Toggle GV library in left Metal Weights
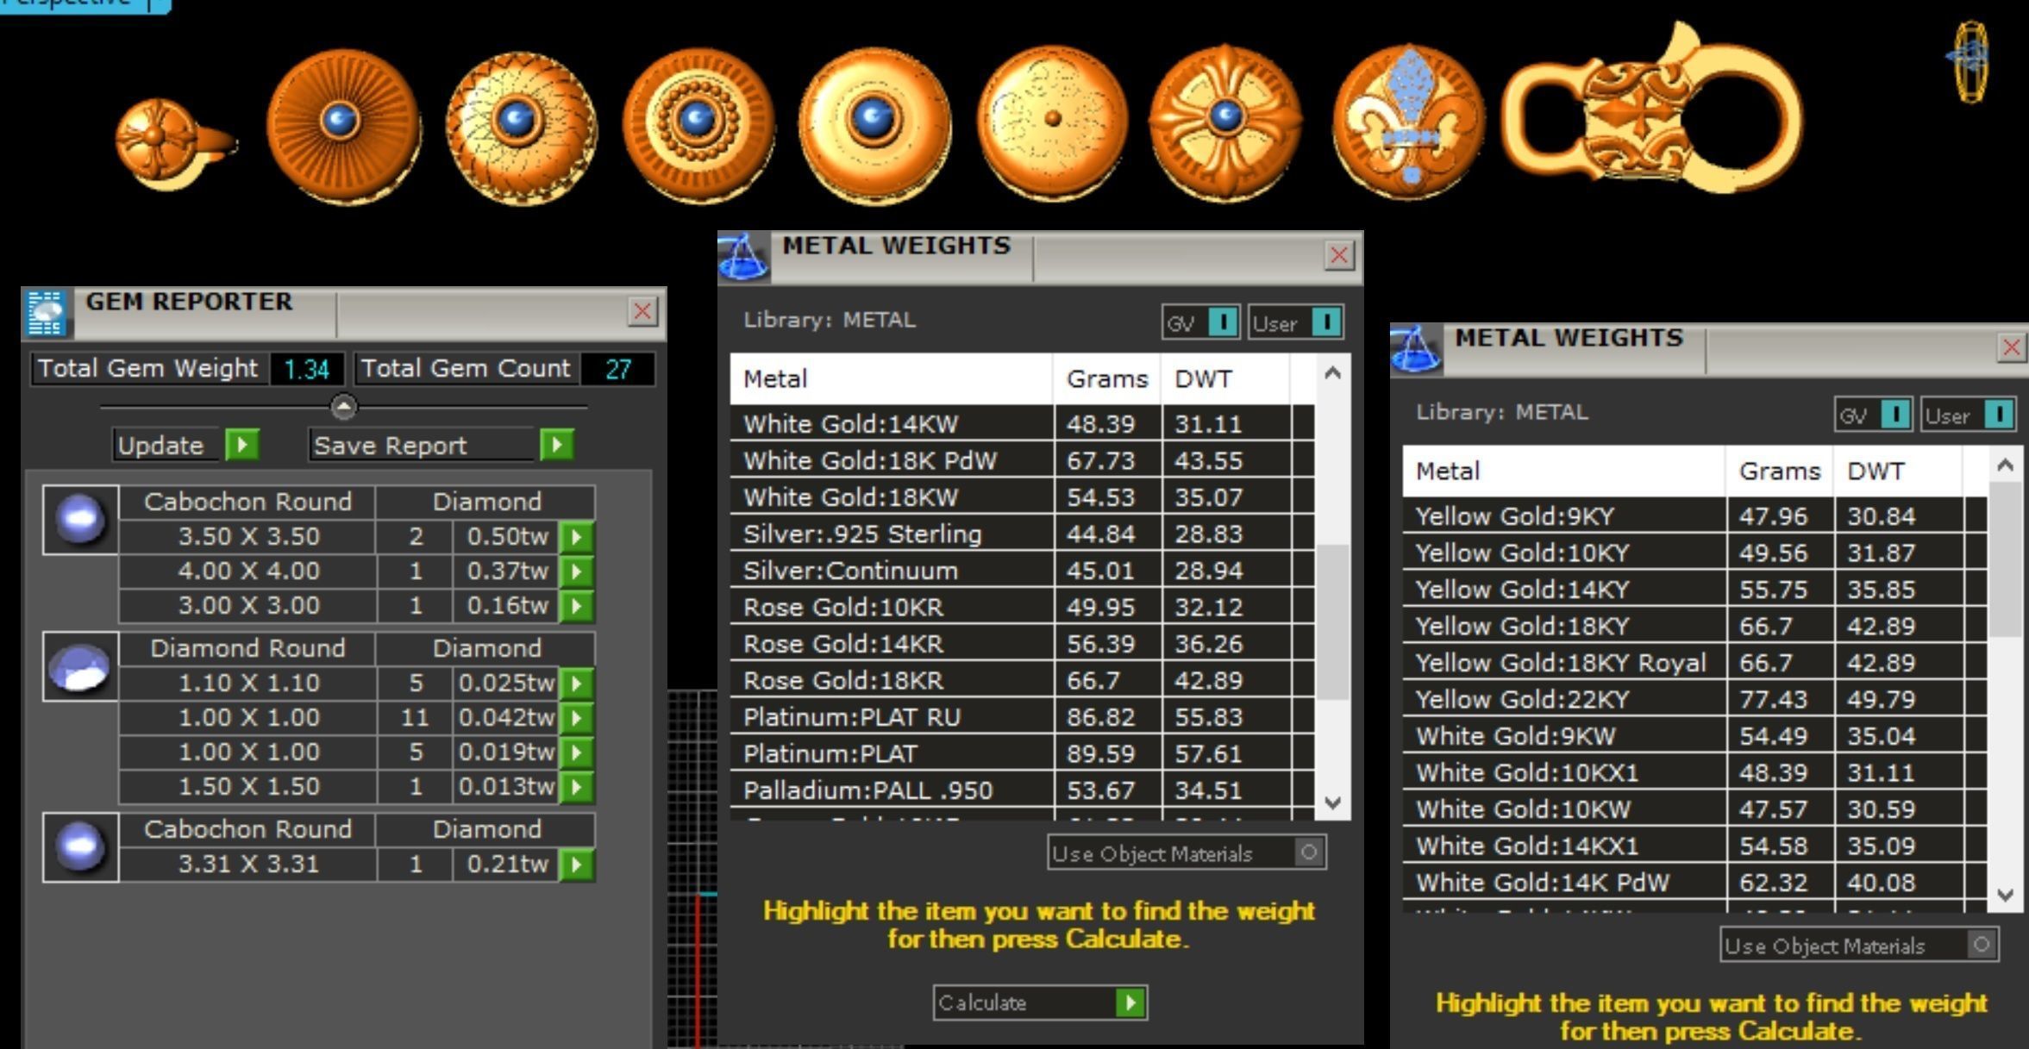 pos(1222,322)
